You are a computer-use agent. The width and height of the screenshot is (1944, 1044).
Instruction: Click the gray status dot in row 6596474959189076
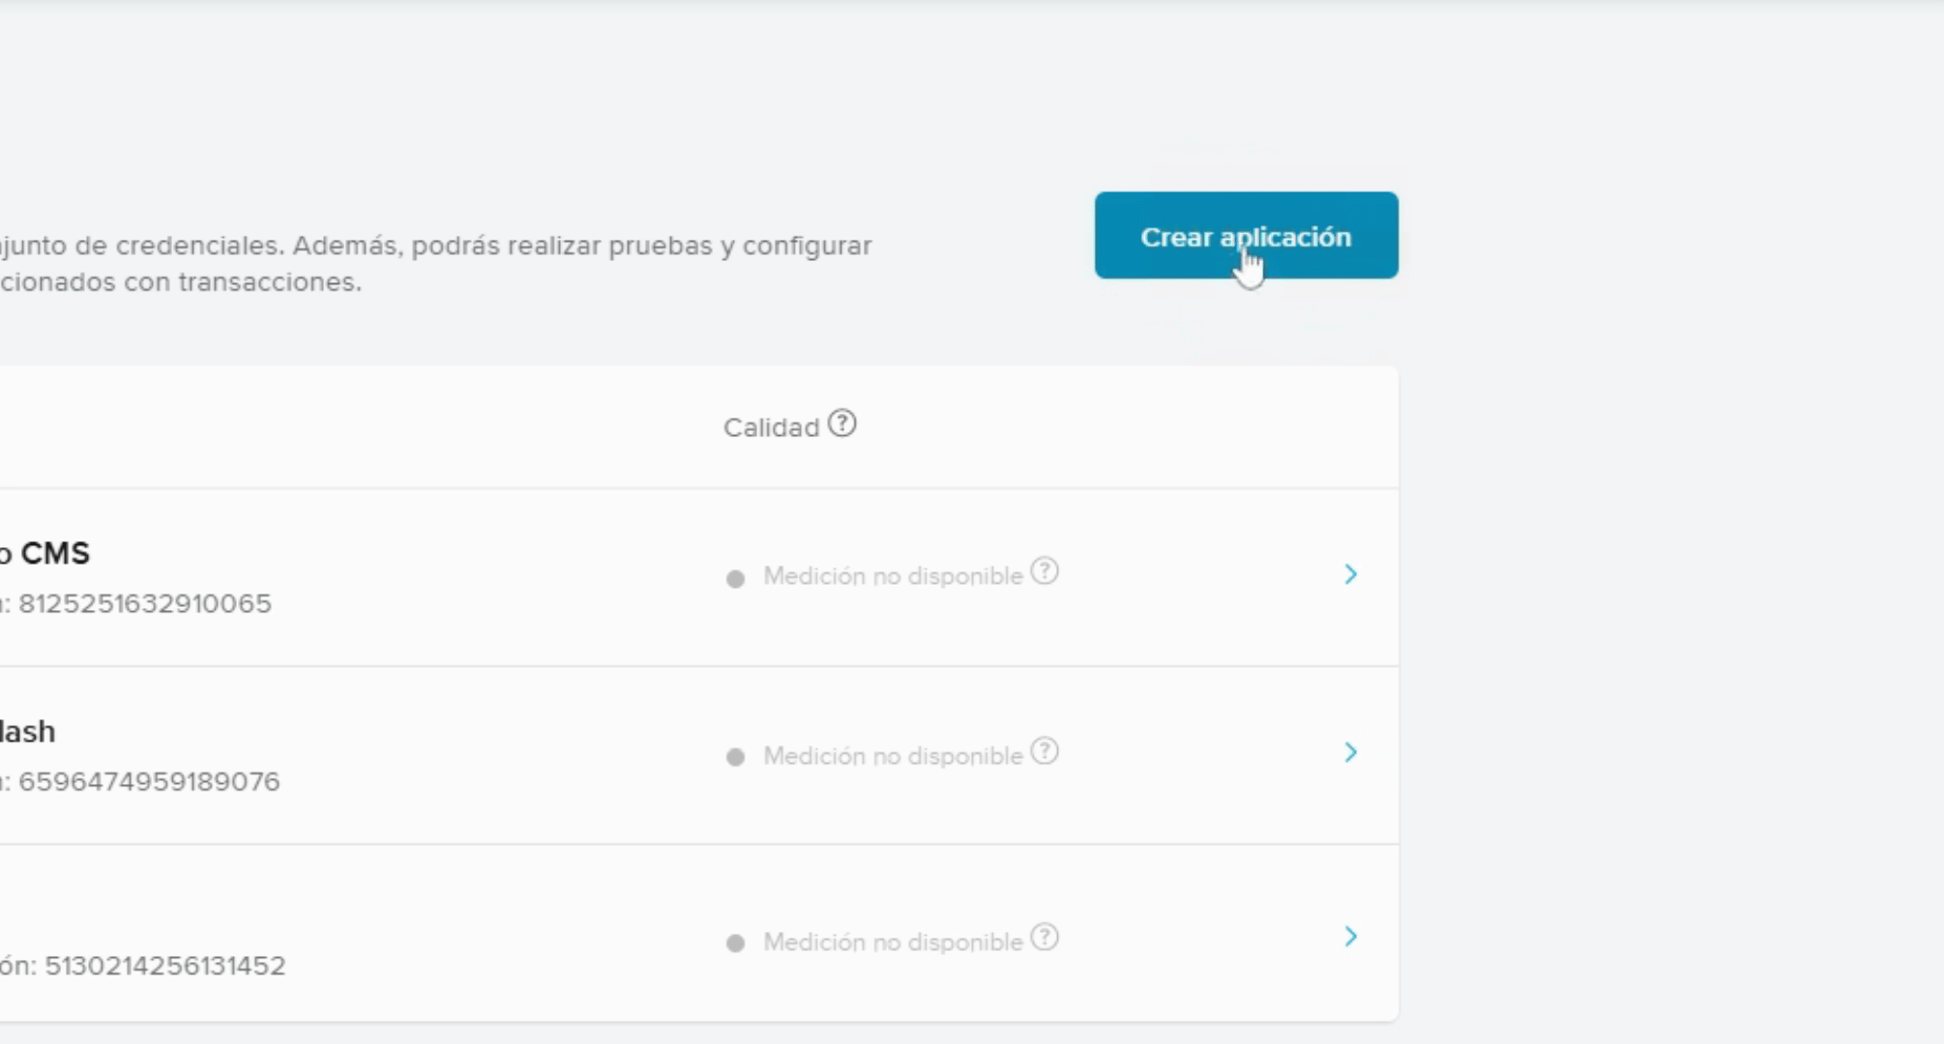[735, 757]
